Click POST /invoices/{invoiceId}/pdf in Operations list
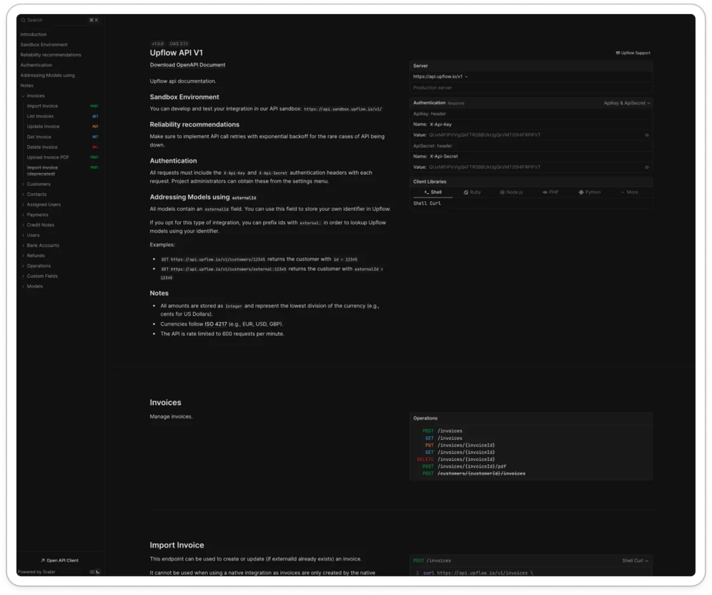 click(464, 466)
